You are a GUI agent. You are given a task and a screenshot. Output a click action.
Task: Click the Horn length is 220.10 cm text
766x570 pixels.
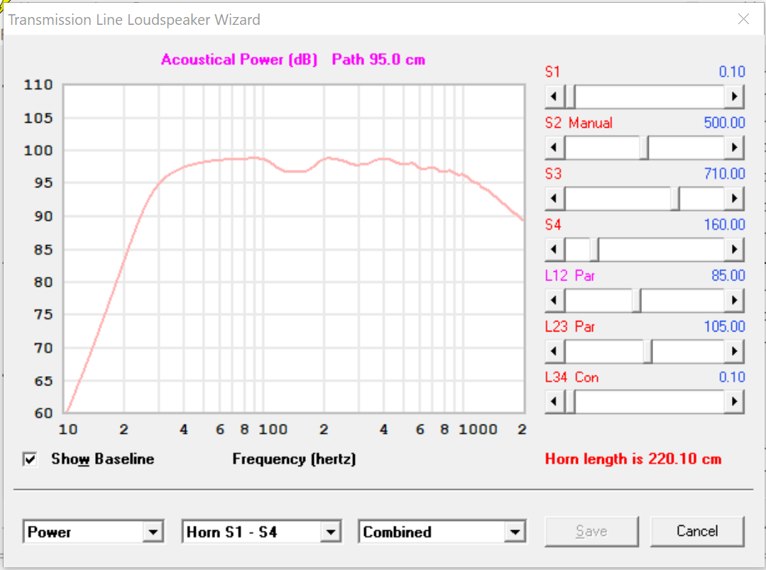point(633,459)
